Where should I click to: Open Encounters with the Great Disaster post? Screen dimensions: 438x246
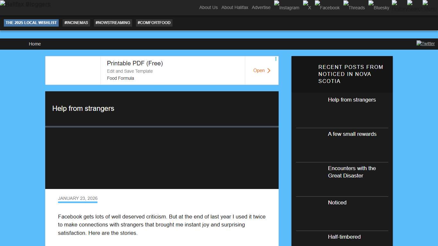pyautogui.click(x=352, y=172)
